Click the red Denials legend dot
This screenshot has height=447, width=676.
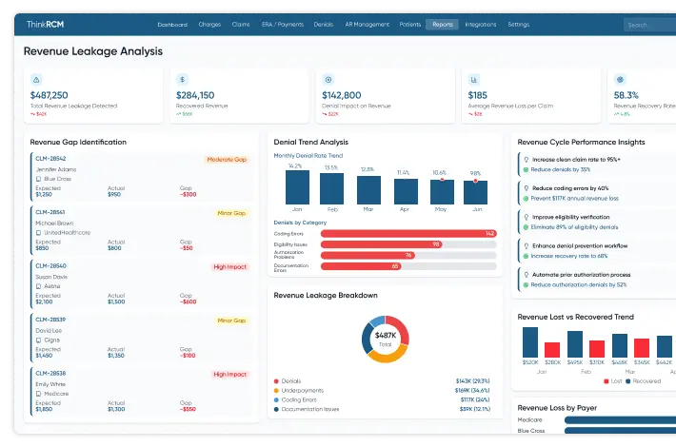[276, 381]
